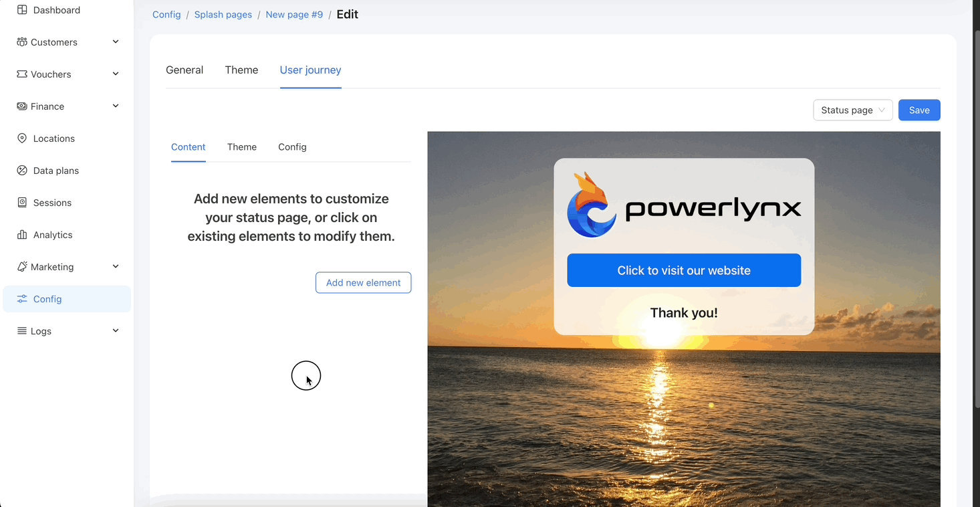Follow the Splash pages breadcrumb link
Image resolution: width=980 pixels, height=507 pixels.
(223, 15)
